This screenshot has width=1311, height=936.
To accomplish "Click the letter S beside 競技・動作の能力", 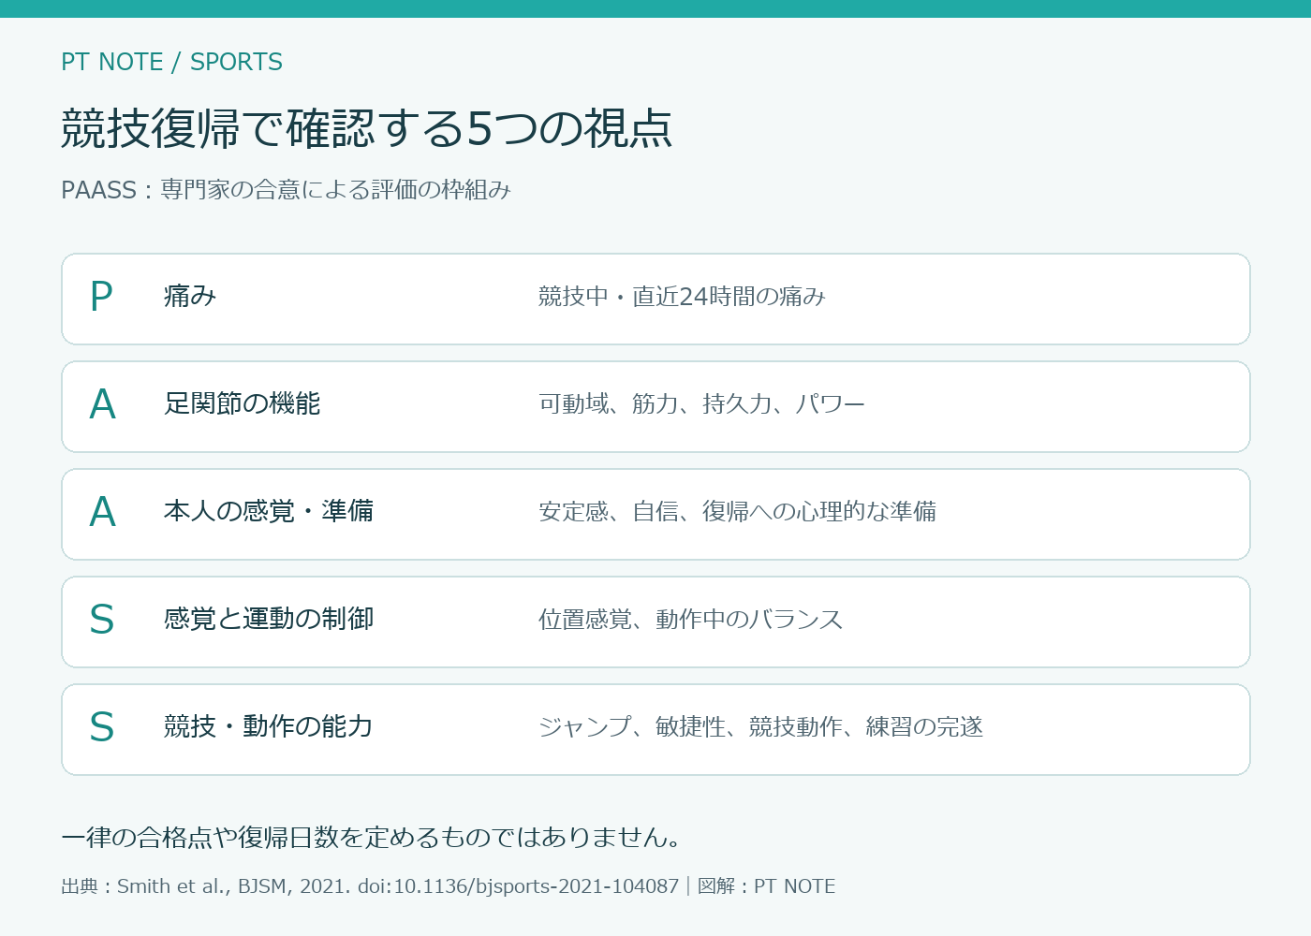I will tap(101, 727).
